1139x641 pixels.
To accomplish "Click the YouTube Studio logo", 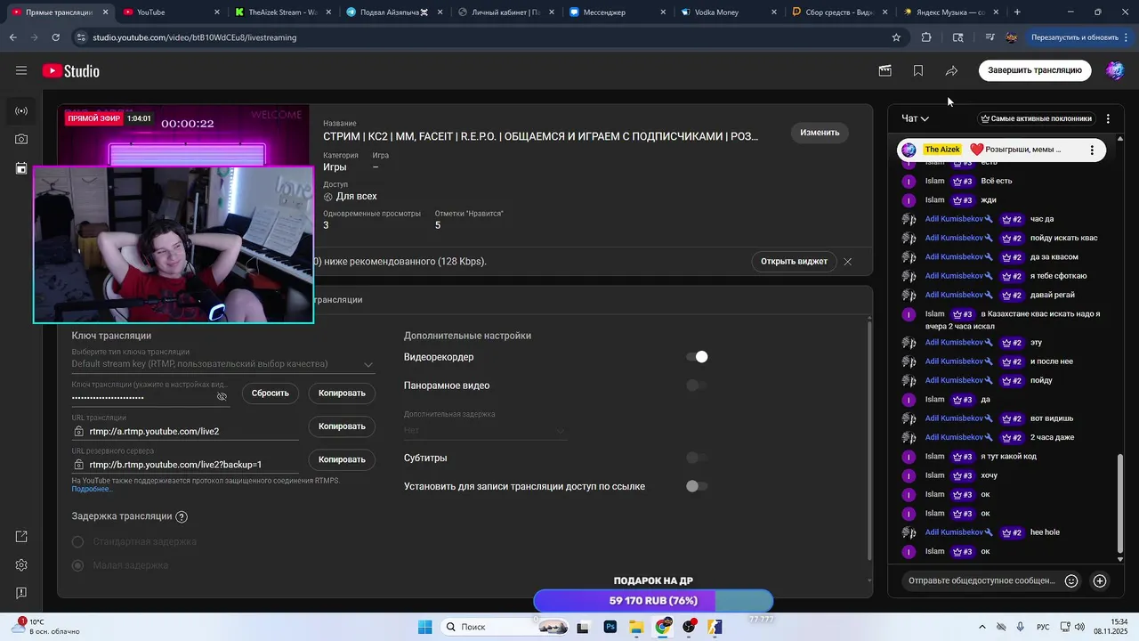I will pos(70,71).
